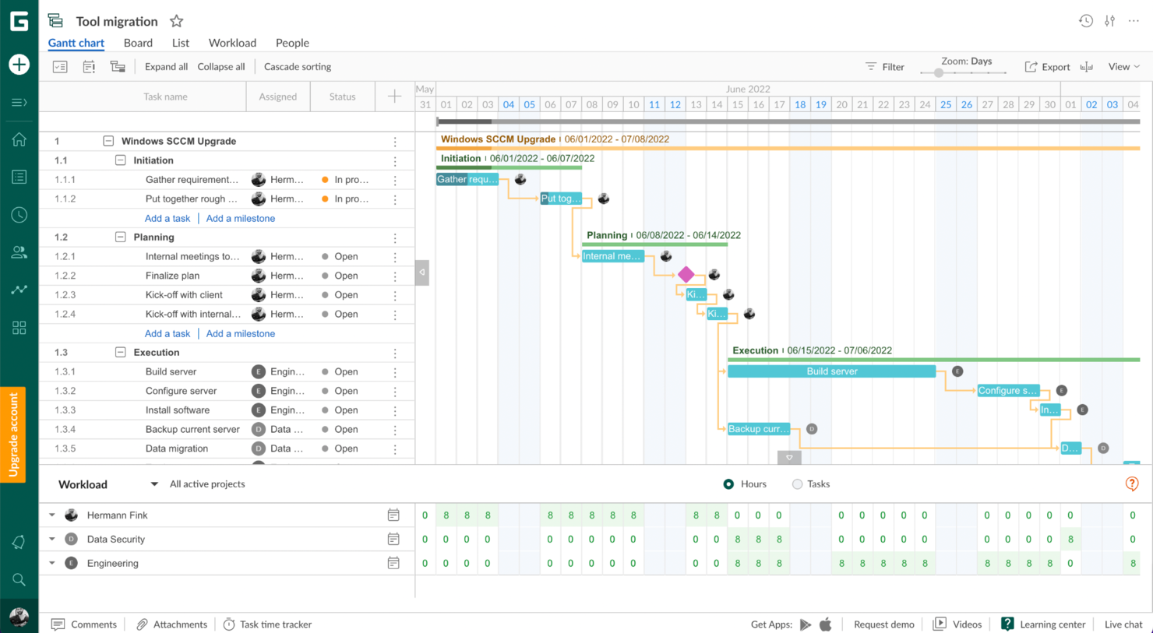
Task: Select the Tasks radio button
Action: [797, 484]
